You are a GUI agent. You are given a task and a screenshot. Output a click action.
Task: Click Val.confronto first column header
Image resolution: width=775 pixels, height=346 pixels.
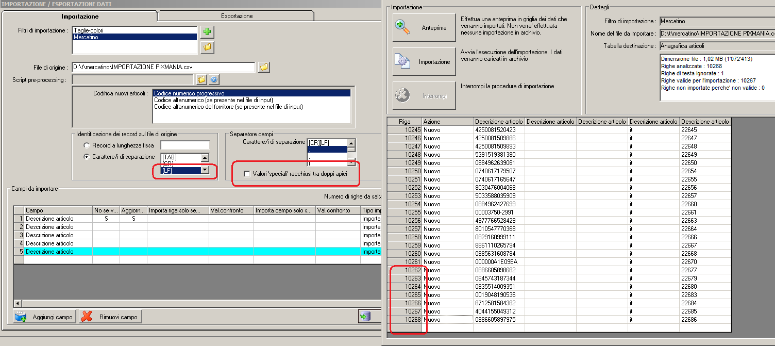click(231, 210)
